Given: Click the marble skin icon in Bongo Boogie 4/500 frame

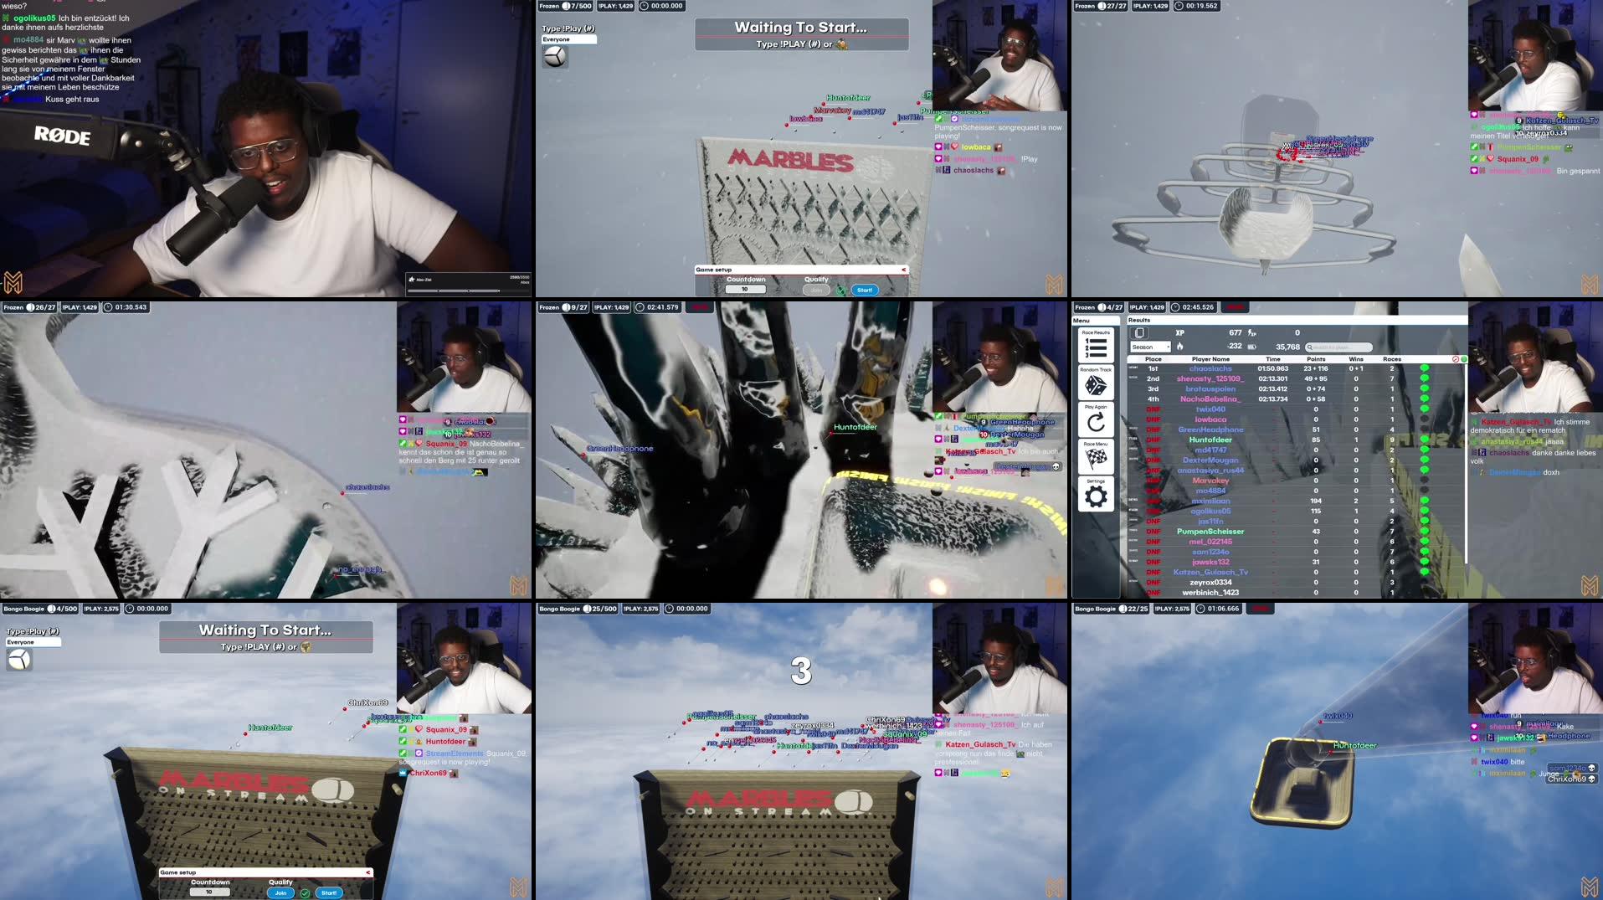Looking at the screenshot, I should pos(19,660).
